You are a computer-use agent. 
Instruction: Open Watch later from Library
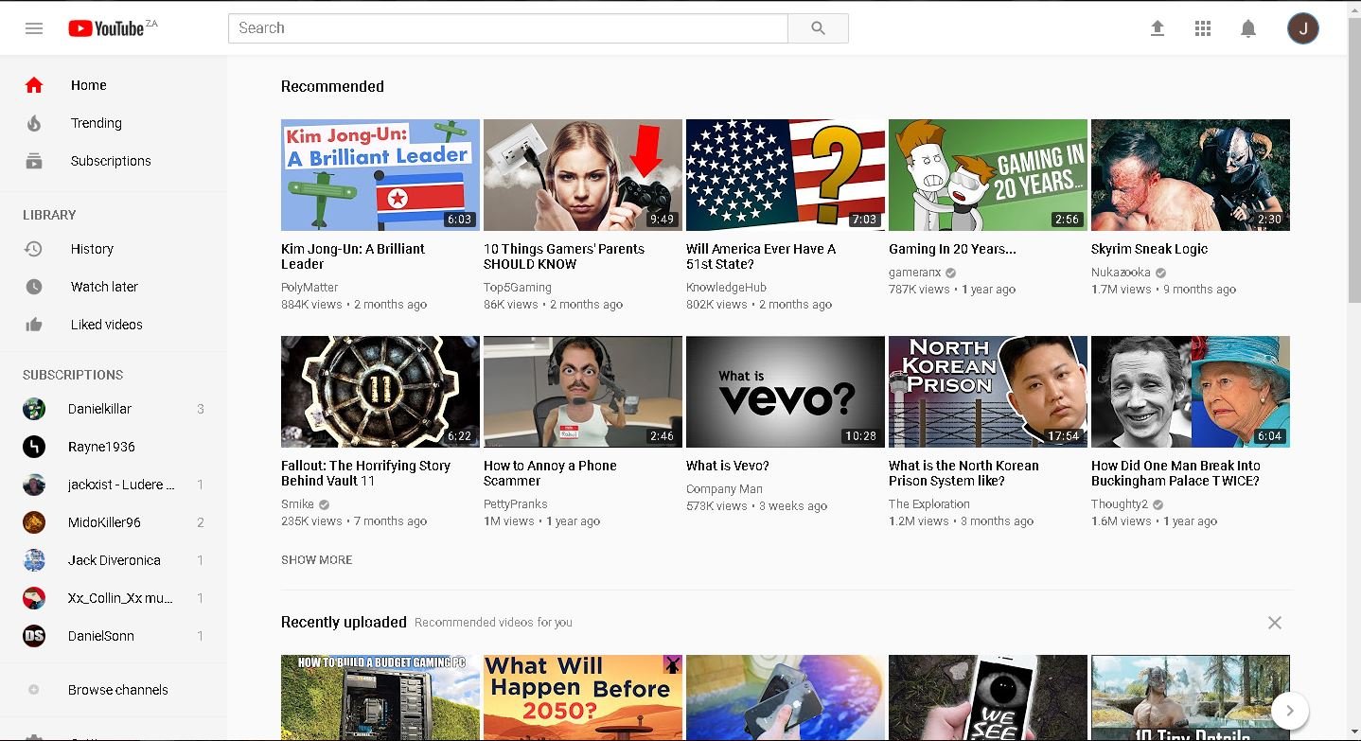[x=114, y=287]
